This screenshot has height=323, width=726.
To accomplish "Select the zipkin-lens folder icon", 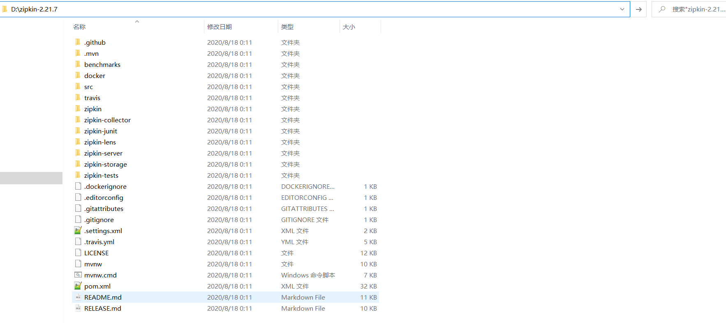I will coord(78,142).
